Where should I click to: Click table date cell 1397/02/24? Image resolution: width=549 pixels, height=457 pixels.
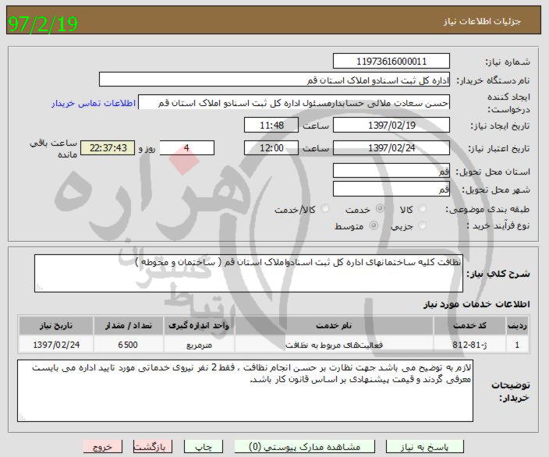56,345
